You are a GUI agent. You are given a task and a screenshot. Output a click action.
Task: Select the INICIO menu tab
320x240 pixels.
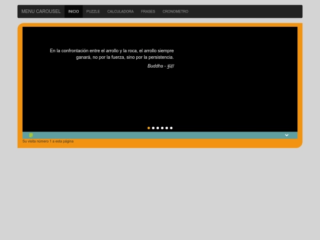tap(73, 11)
